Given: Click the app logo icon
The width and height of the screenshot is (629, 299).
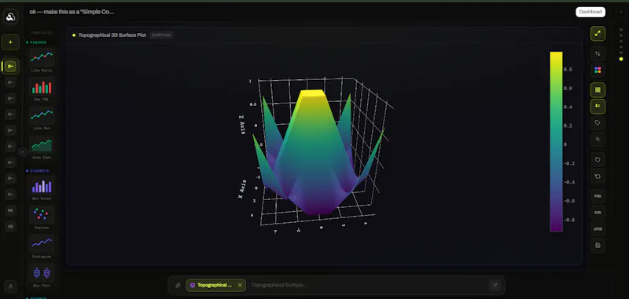Looking at the screenshot, I should point(11,16).
